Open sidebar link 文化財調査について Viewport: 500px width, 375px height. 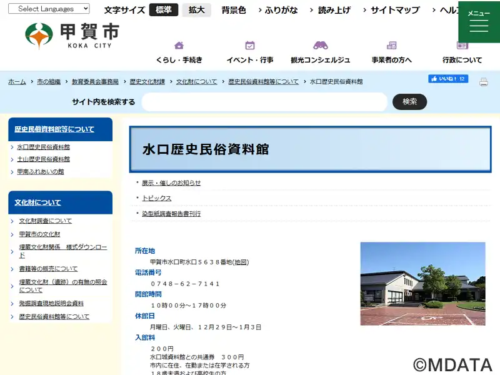(x=45, y=221)
